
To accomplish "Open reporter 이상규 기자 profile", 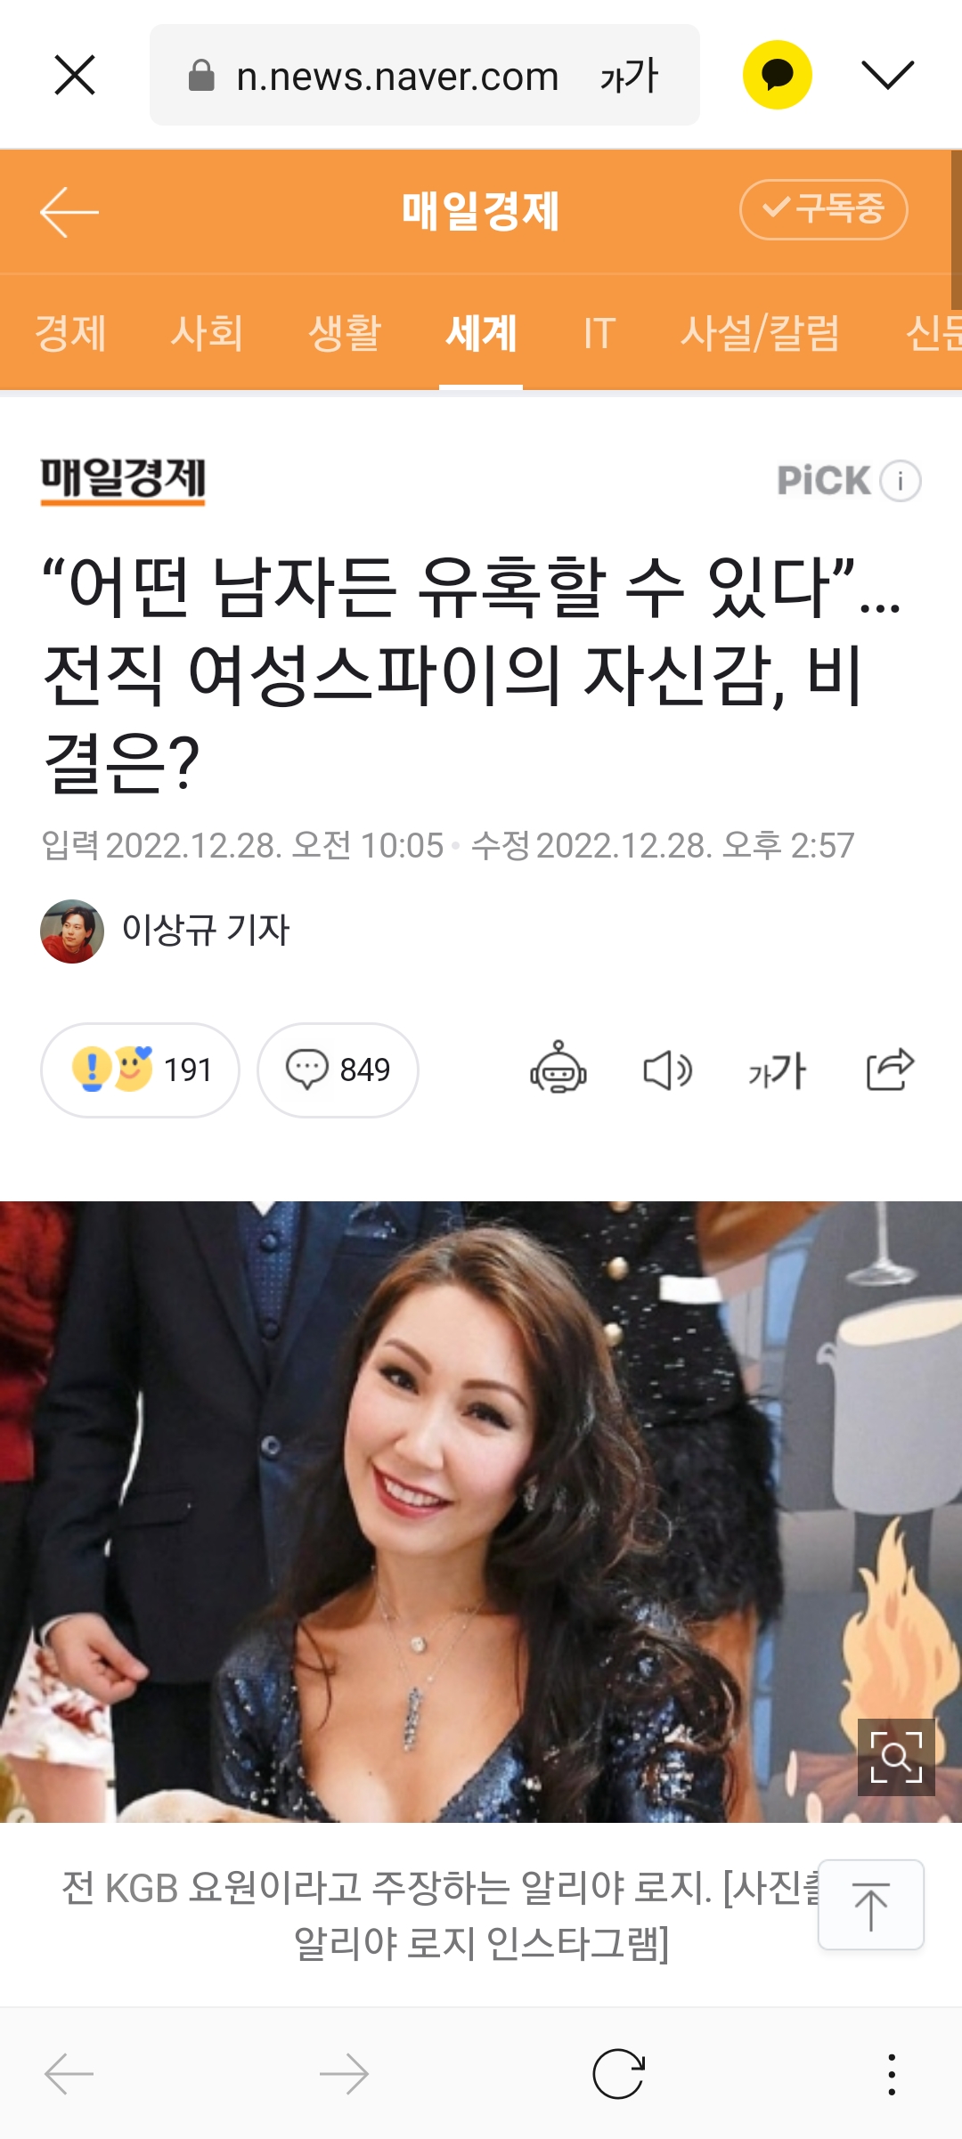I will [165, 931].
